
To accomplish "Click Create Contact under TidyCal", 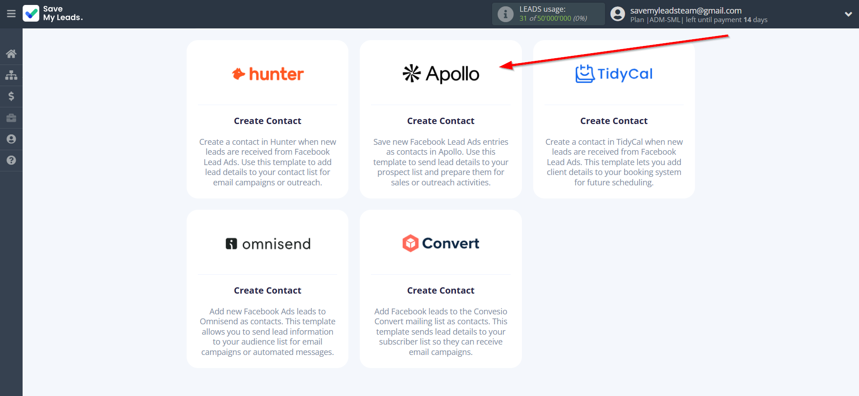I will click(x=614, y=121).
